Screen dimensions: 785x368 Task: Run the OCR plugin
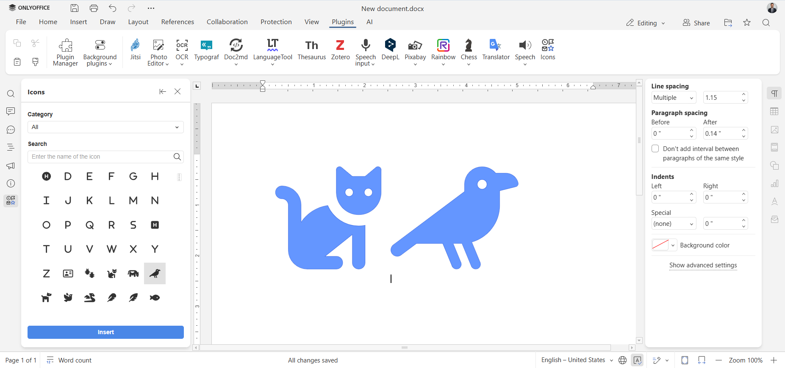(182, 52)
